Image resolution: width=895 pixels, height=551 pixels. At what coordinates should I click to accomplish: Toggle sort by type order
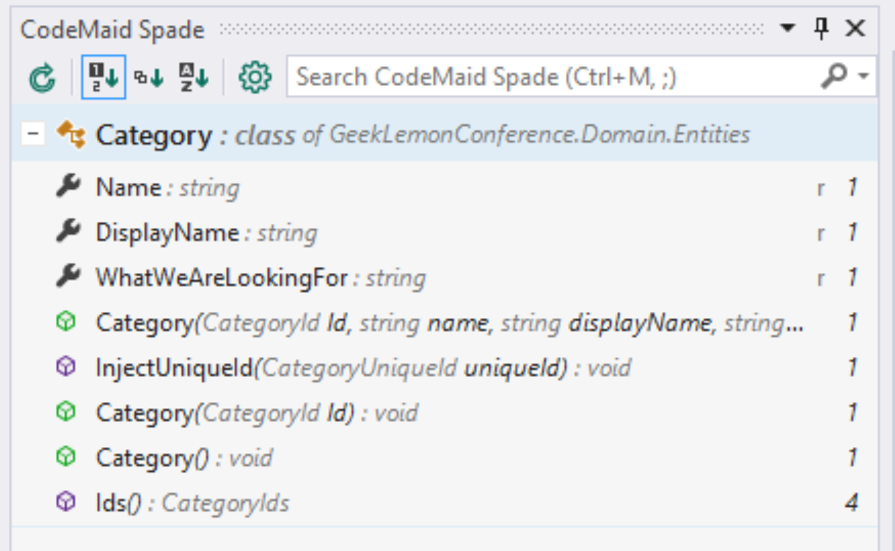(x=148, y=78)
